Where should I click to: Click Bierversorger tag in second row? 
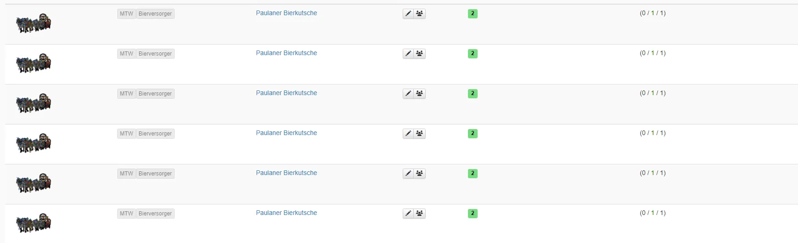coord(155,54)
